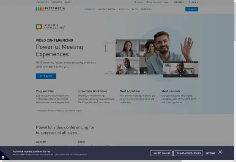Choose I do not accept cookies

coord(188,153)
